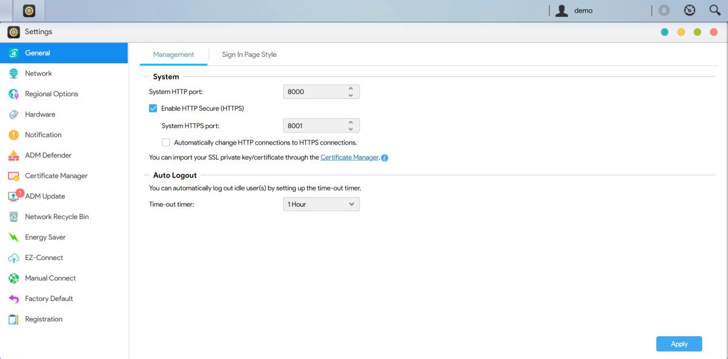Check automatically change HTTP to HTTPS option
The height and width of the screenshot is (359, 728).
coord(166,143)
